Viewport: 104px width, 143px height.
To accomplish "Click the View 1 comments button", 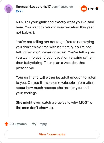I will coord(52,134).
